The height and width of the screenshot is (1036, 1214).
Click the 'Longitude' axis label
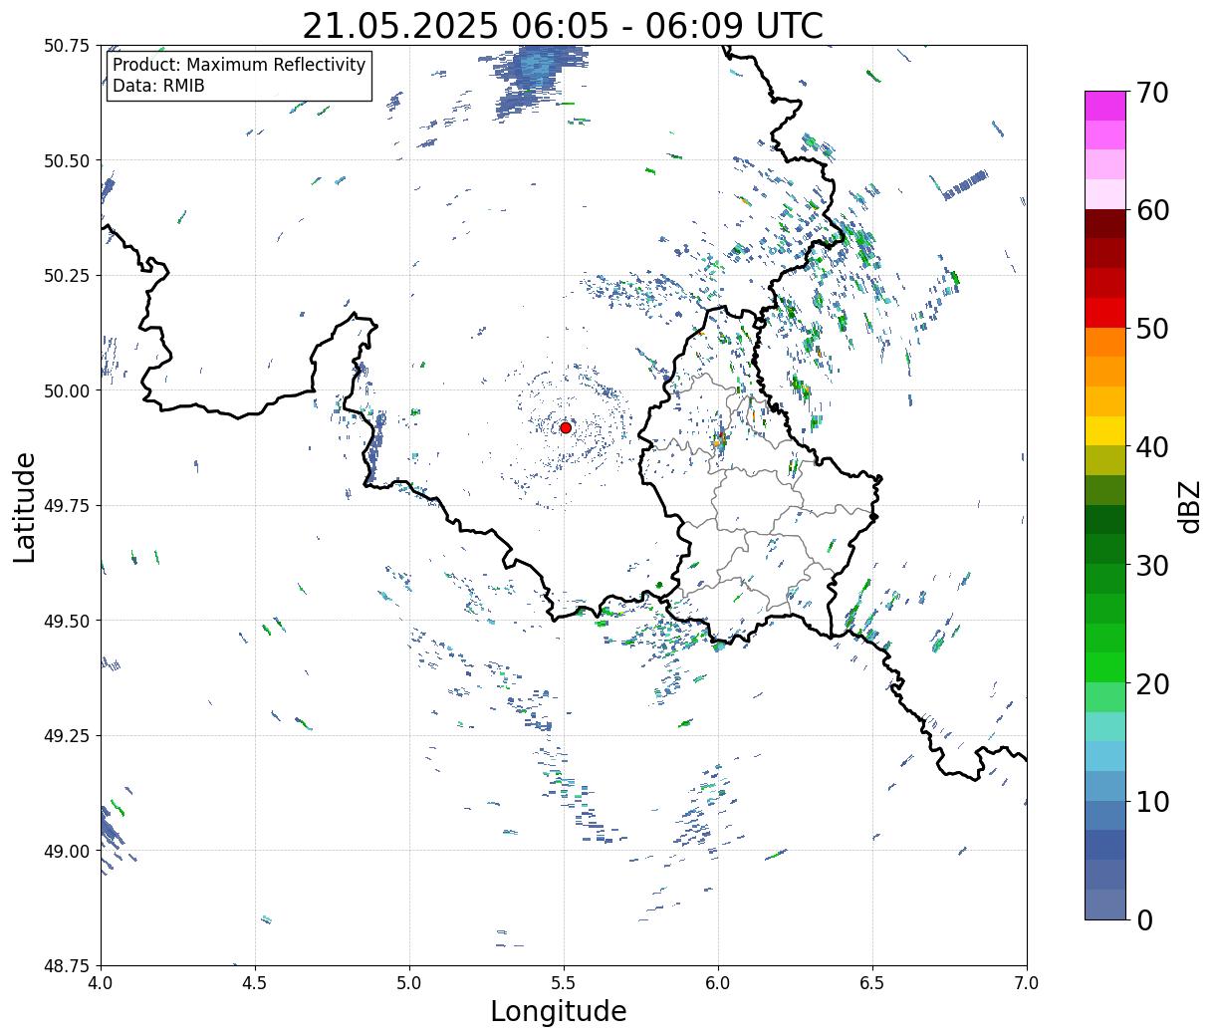559,1011
